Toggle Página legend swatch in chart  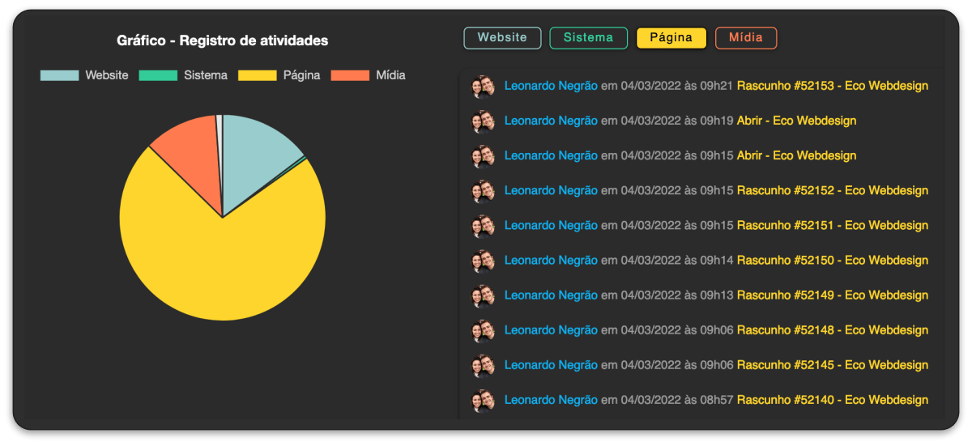258,75
